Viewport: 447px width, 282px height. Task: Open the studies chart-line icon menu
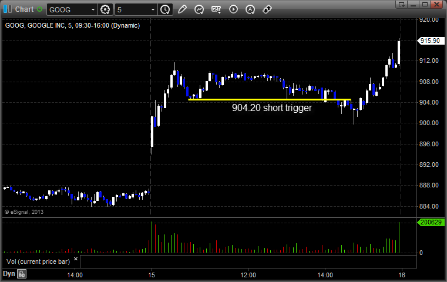199,9
